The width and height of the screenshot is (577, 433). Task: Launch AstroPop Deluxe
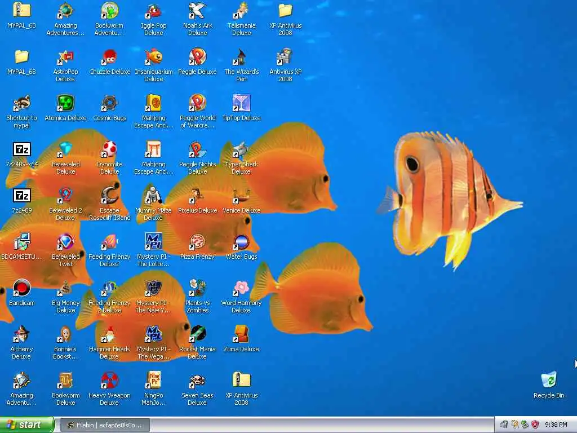point(65,65)
